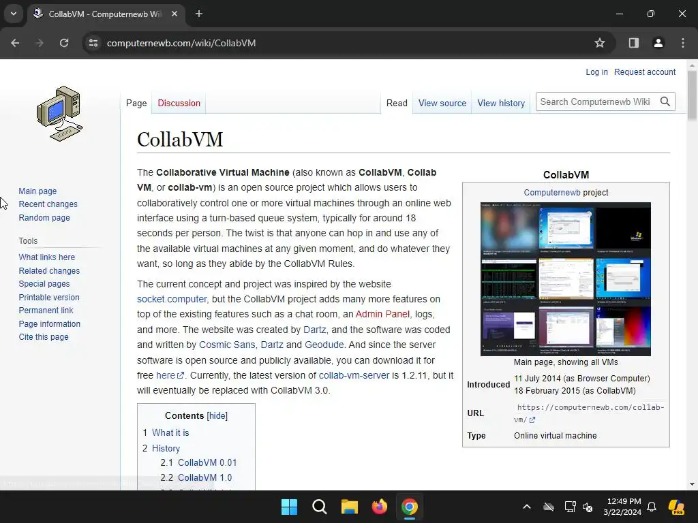Open the Cosmic Sans user link

227,345
